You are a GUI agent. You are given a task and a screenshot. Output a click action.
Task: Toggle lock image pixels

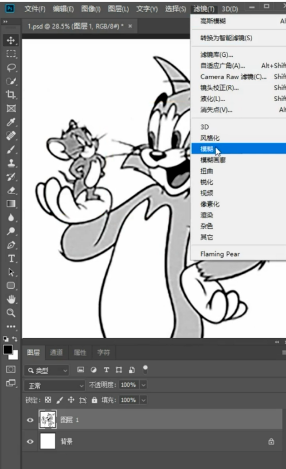click(60, 400)
